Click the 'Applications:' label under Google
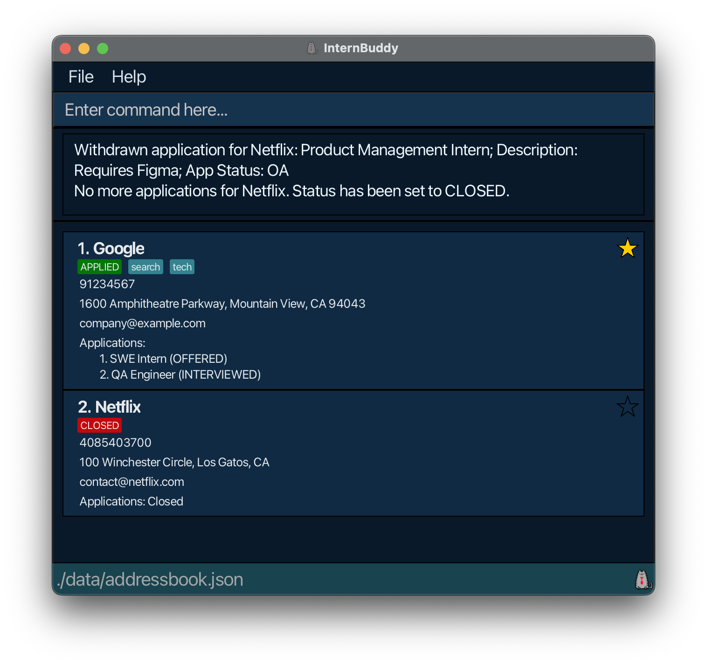 click(112, 343)
